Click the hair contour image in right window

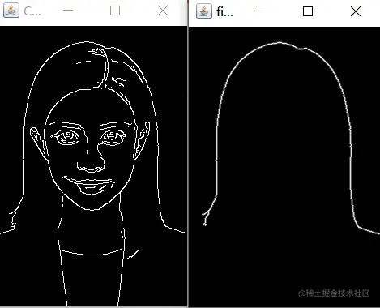pos(284,167)
